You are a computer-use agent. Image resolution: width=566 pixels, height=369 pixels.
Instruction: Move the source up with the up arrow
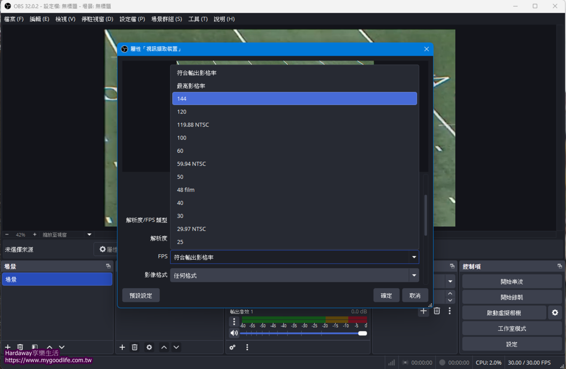point(164,347)
